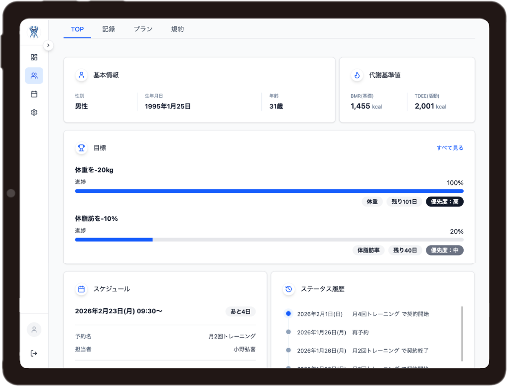Select the 規約 tab
The width and height of the screenshot is (507, 386).
pyautogui.click(x=177, y=29)
